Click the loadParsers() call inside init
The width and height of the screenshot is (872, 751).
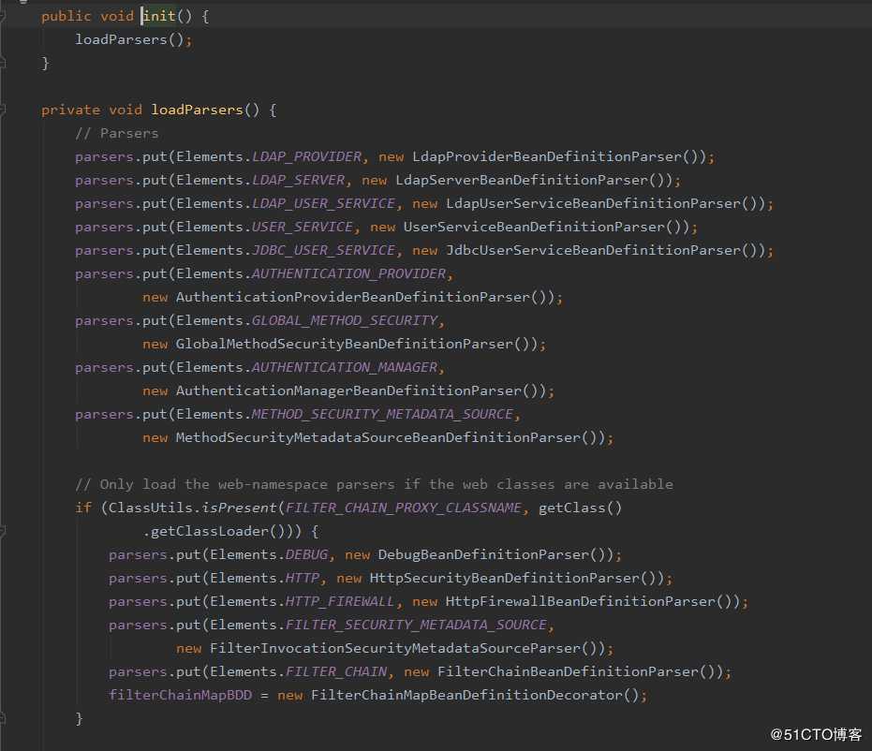tap(129, 39)
